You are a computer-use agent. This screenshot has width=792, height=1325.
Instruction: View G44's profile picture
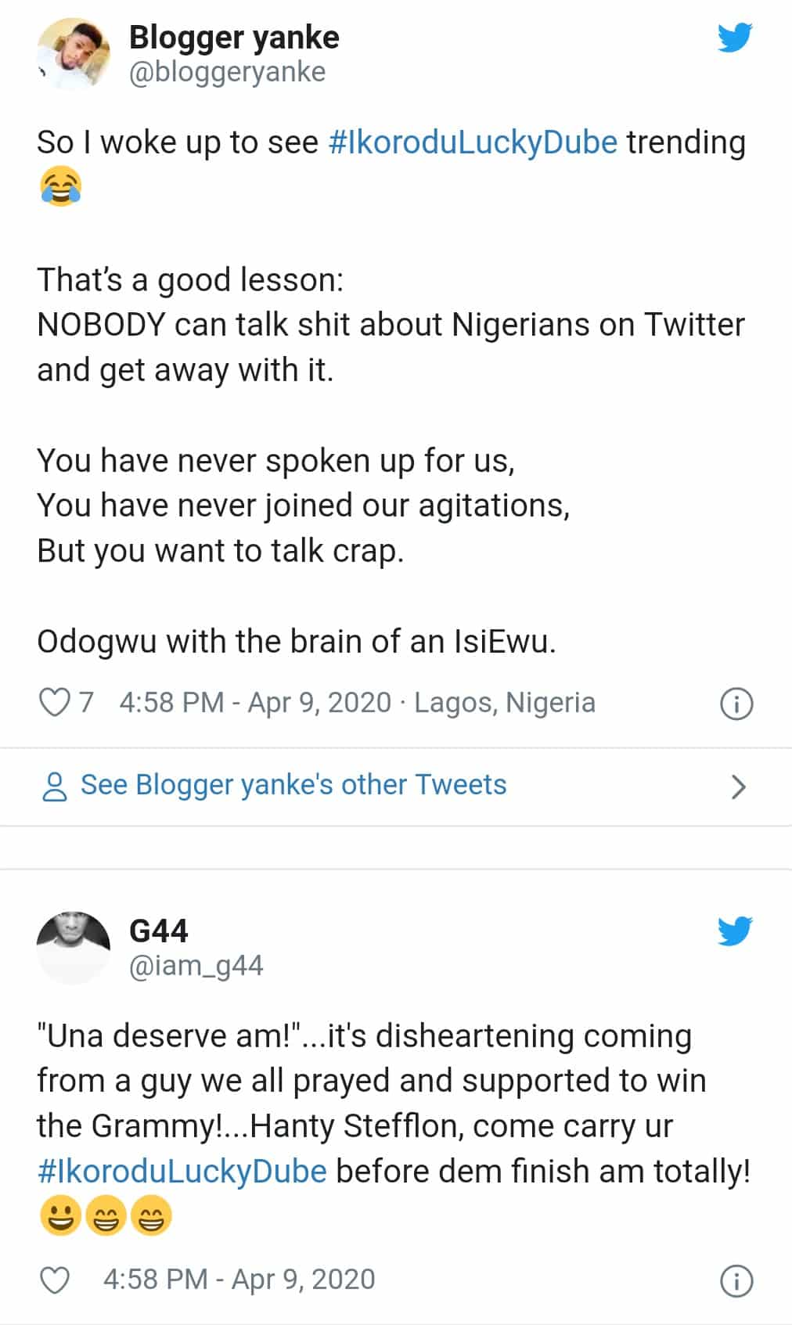point(74,948)
